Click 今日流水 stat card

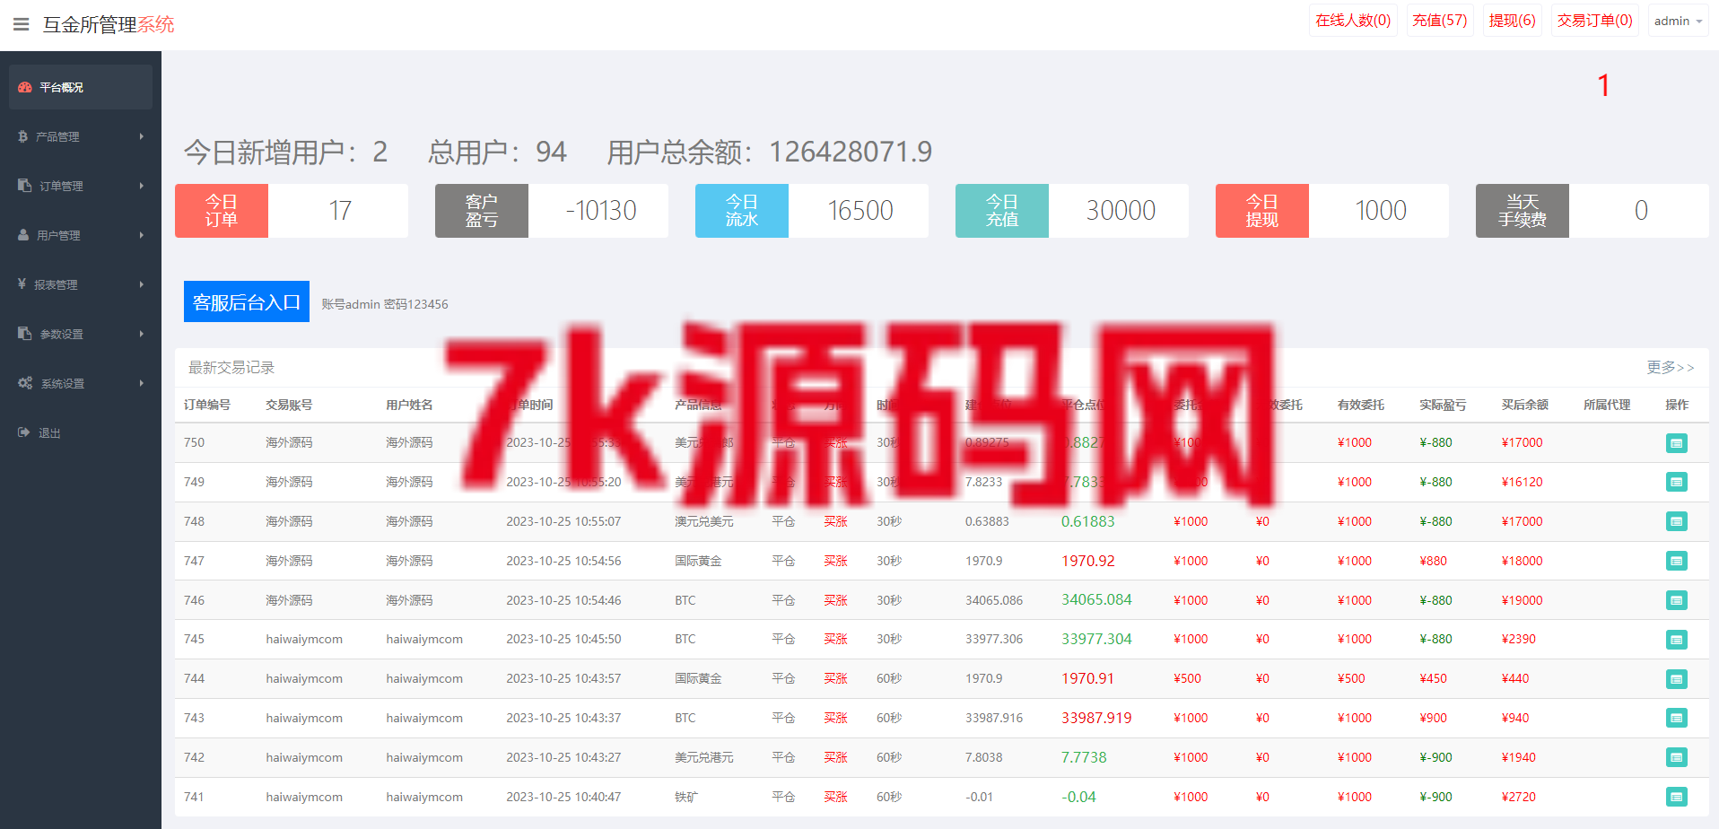(812, 211)
